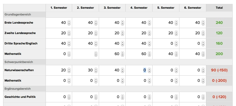Select the highlighted Naturwissenschaften 4. Semester value

coord(145,70)
